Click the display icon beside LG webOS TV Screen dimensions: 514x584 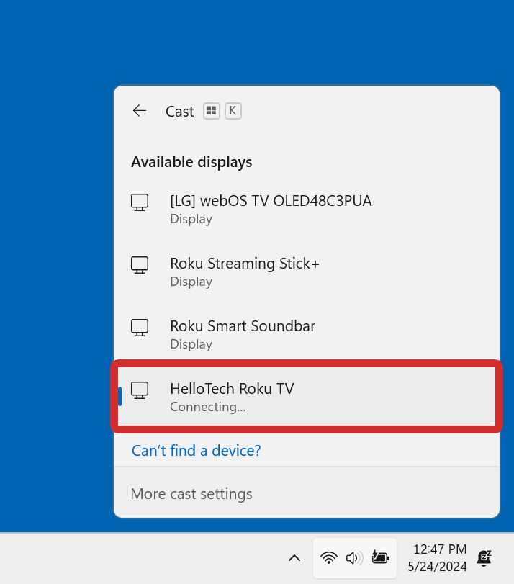(140, 202)
